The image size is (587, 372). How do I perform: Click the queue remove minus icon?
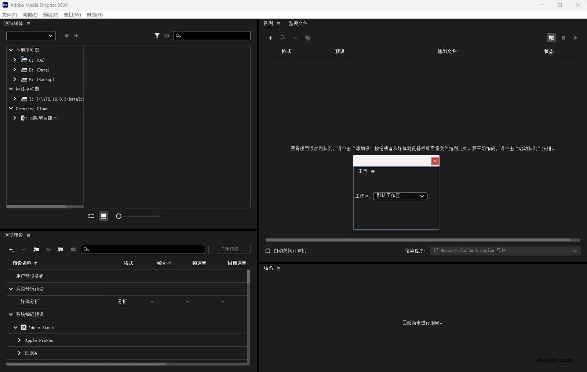coord(295,38)
